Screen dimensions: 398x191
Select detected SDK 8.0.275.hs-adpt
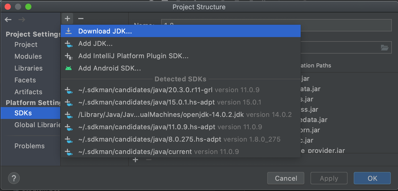(x=181, y=139)
